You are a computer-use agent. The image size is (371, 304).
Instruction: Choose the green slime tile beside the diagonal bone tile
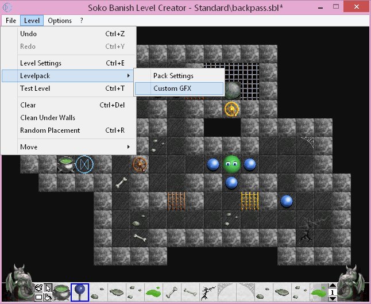click(153, 293)
